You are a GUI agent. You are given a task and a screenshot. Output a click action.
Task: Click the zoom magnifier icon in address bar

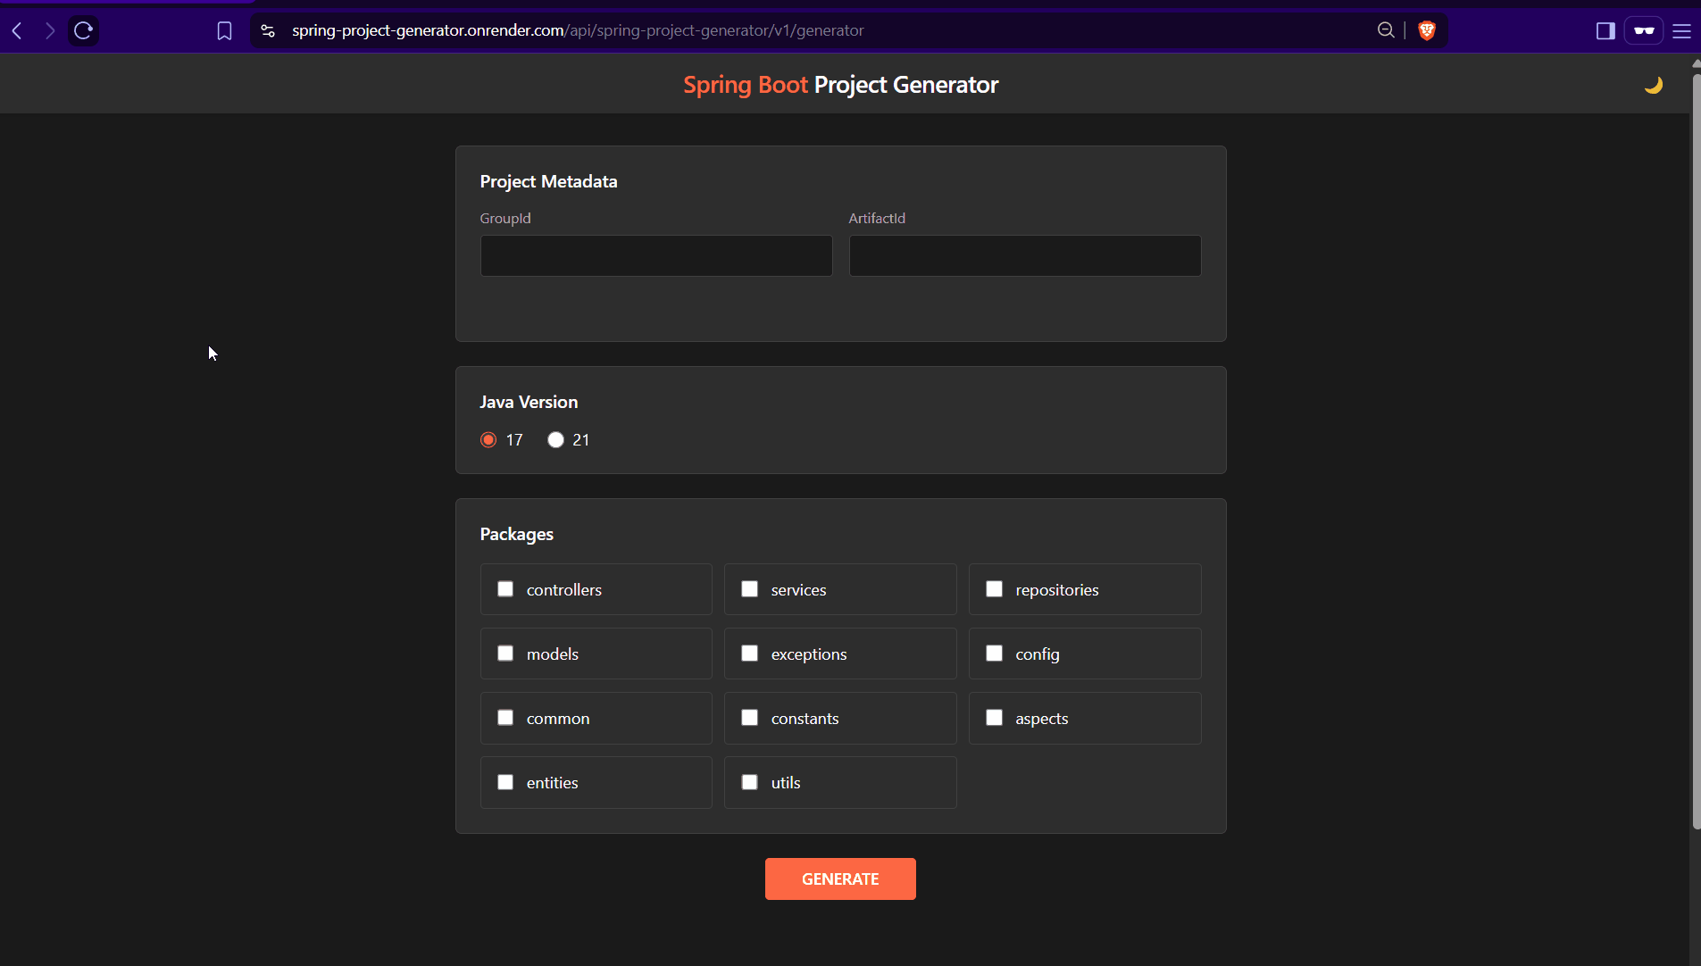[1385, 31]
